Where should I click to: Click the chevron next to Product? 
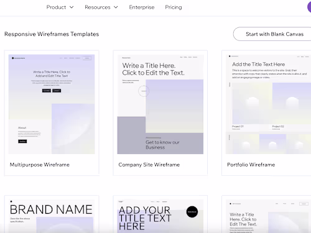click(72, 7)
